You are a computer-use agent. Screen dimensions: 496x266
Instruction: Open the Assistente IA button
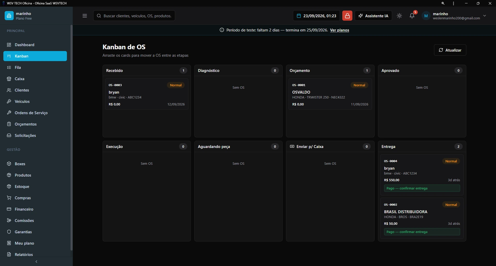(373, 16)
